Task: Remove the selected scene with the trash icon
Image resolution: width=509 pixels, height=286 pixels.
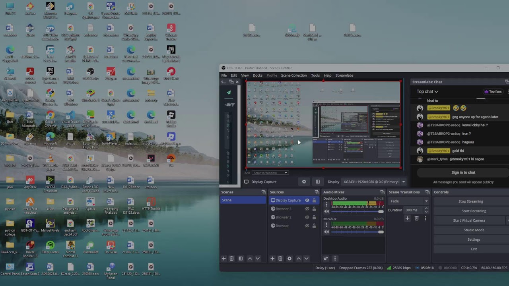Action: coord(231,259)
